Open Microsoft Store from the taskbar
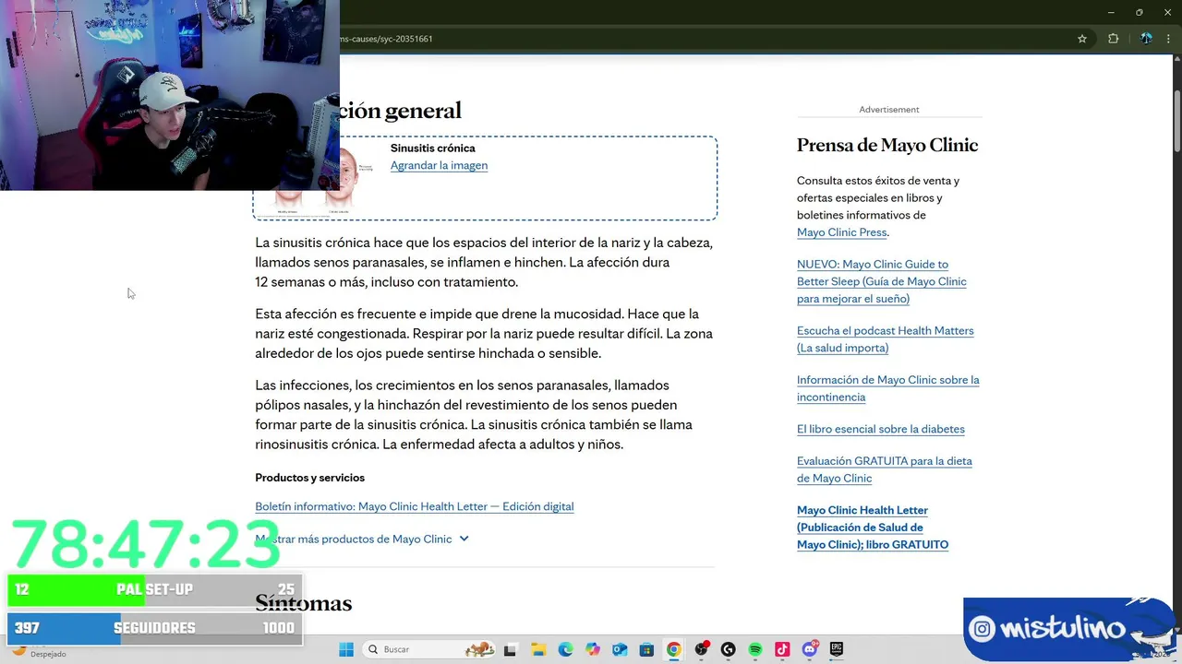1182x664 pixels. [x=646, y=649]
